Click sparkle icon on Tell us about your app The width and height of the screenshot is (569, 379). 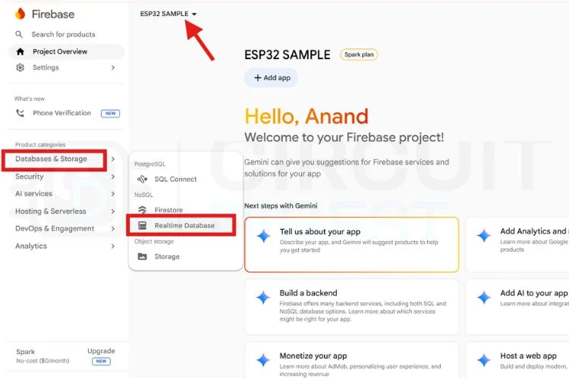pyautogui.click(x=264, y=236)
